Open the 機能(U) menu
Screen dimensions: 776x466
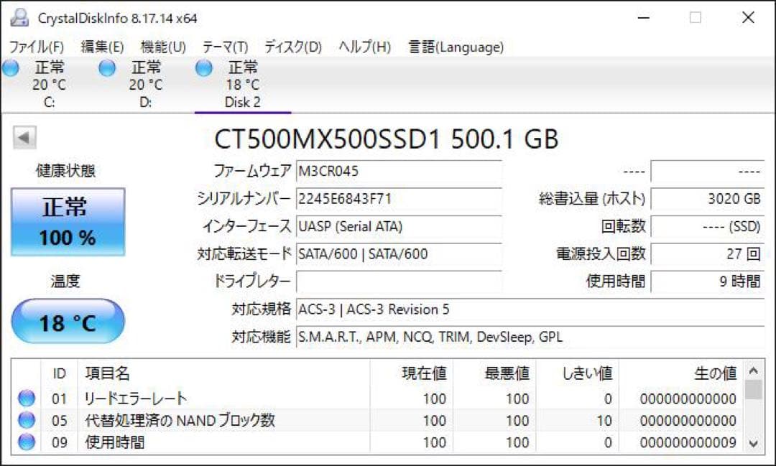[163, 47]
